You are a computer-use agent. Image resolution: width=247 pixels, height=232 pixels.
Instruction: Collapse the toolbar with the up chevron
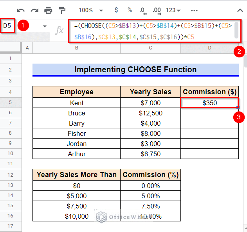(240, 10)
